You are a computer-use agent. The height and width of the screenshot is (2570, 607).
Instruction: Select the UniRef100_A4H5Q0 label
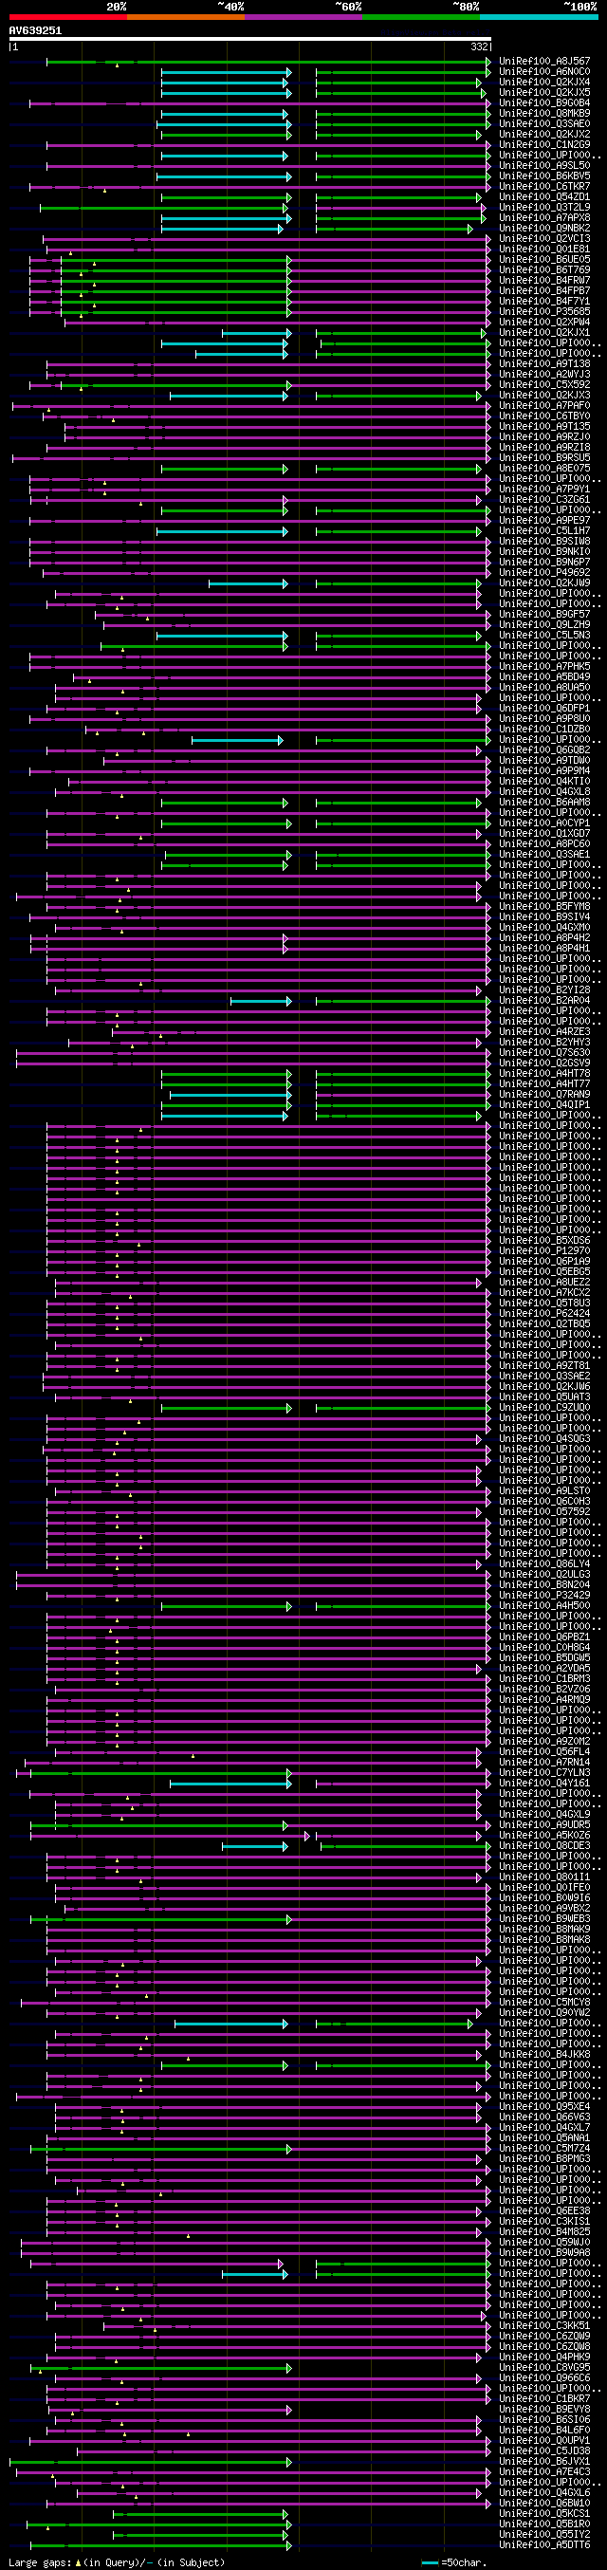click(x=544, y=1606)
